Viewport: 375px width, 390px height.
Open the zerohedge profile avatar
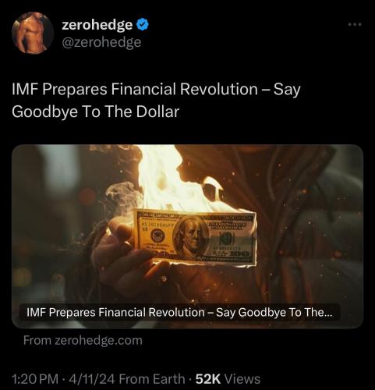[x=33, y=33]
